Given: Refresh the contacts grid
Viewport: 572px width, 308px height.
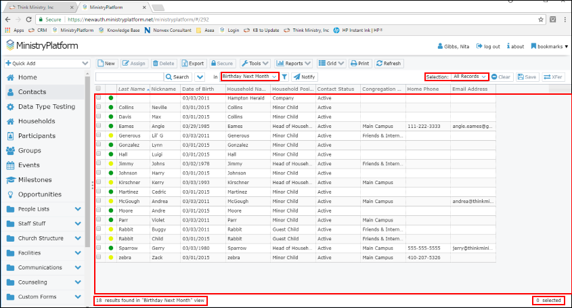Looking at the screenshot, I should pyautogui.click(x=389, y=64).
